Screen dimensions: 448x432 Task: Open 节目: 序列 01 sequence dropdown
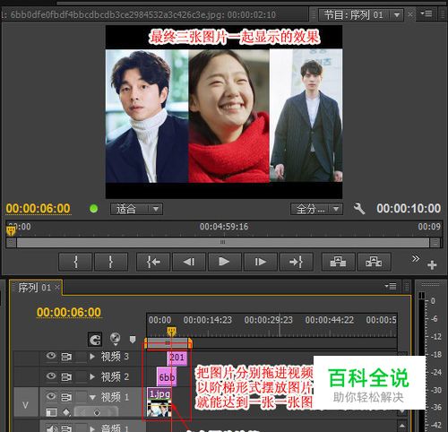361,14
